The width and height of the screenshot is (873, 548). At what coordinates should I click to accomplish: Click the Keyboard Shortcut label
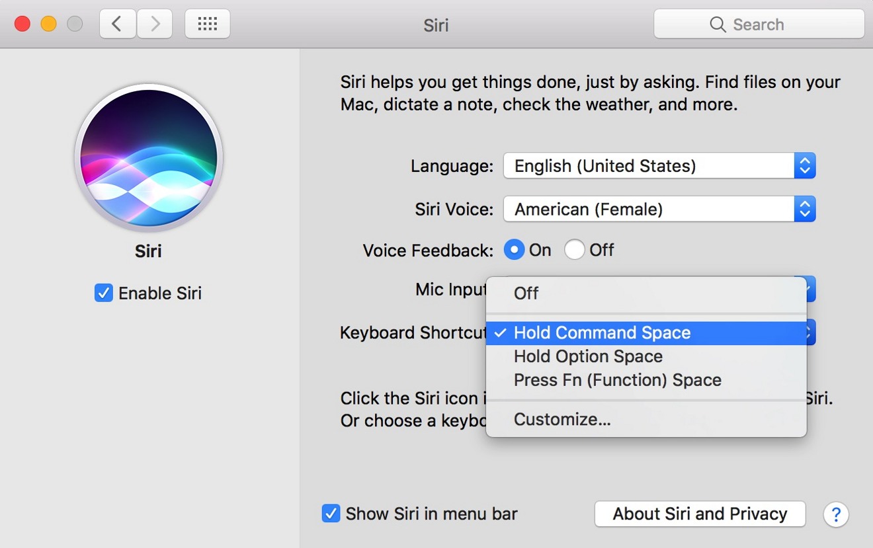tap(413, 333)
